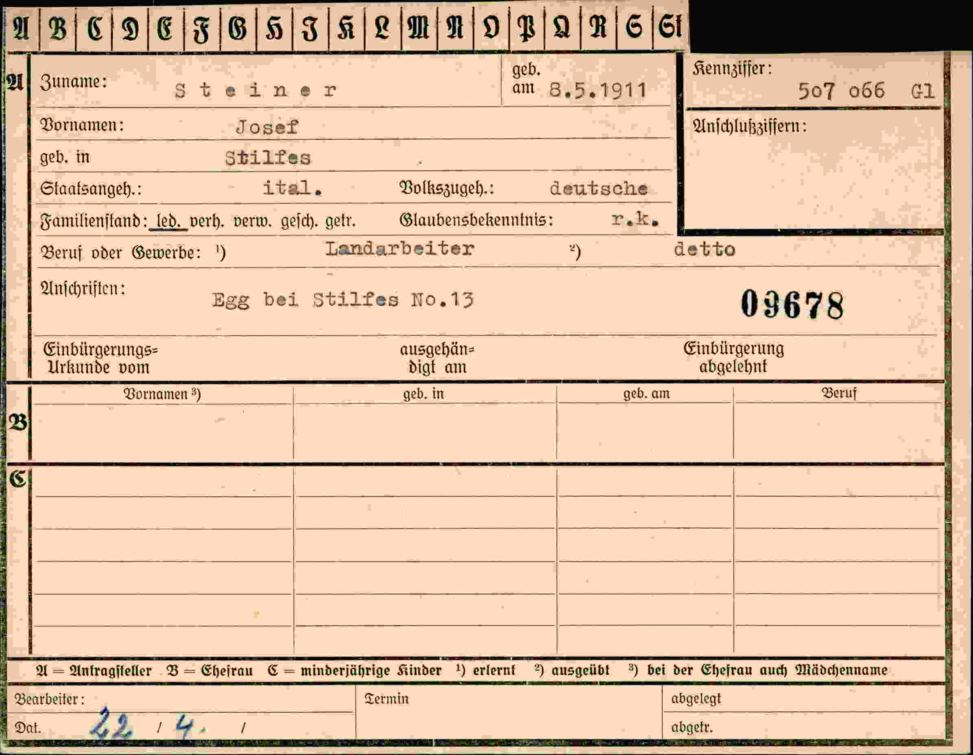
Task: Select the C index tab
Action: [x=94, y=28]
